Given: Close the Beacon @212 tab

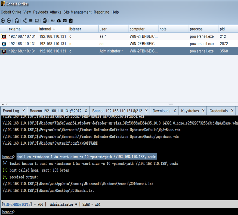Looking at the screenshot, I should [x=147, y=111].
